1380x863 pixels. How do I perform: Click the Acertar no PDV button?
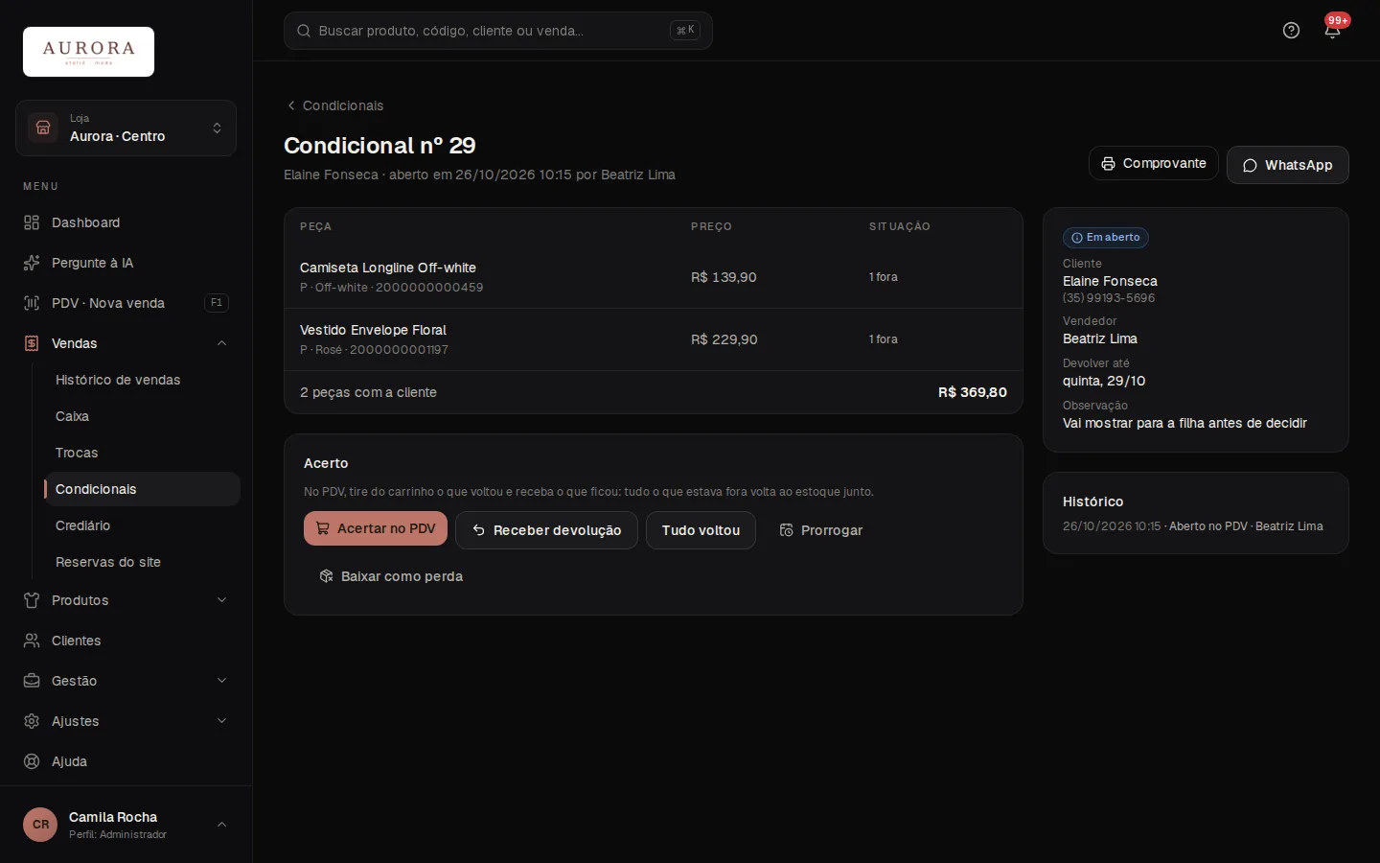tap(376, 528)
